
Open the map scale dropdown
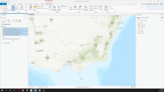coord(37,87)
